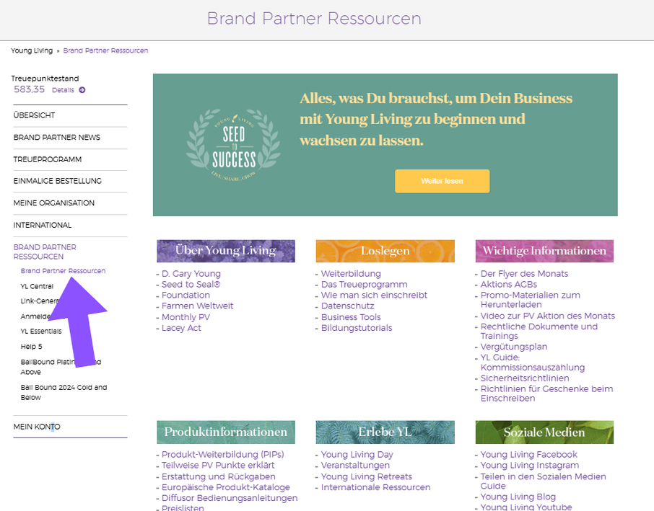Select TREUEPROGRAMM in the sidebar
This screenshot has width=654, height=511.
pos(48,159)
